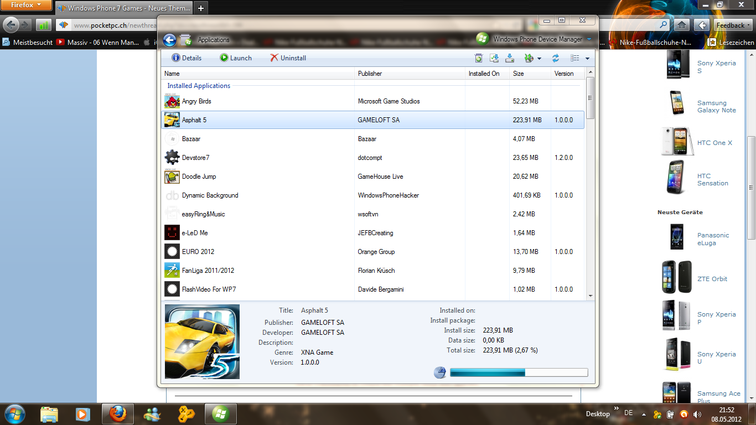Show hidden system tray icons
The image size is (756, 425).
tap(643, 414)
